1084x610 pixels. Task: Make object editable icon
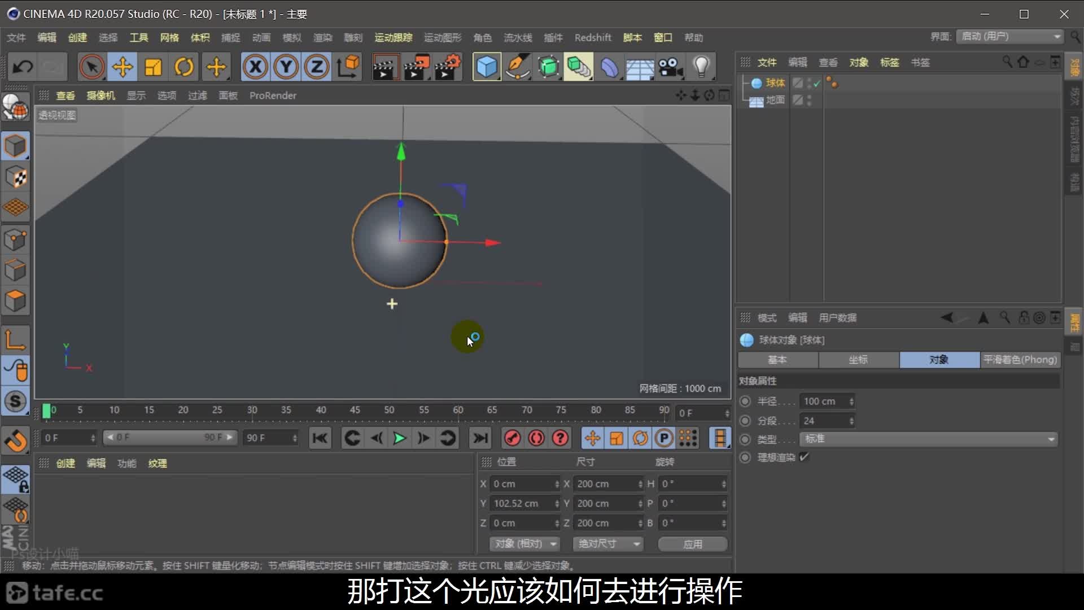15,108
